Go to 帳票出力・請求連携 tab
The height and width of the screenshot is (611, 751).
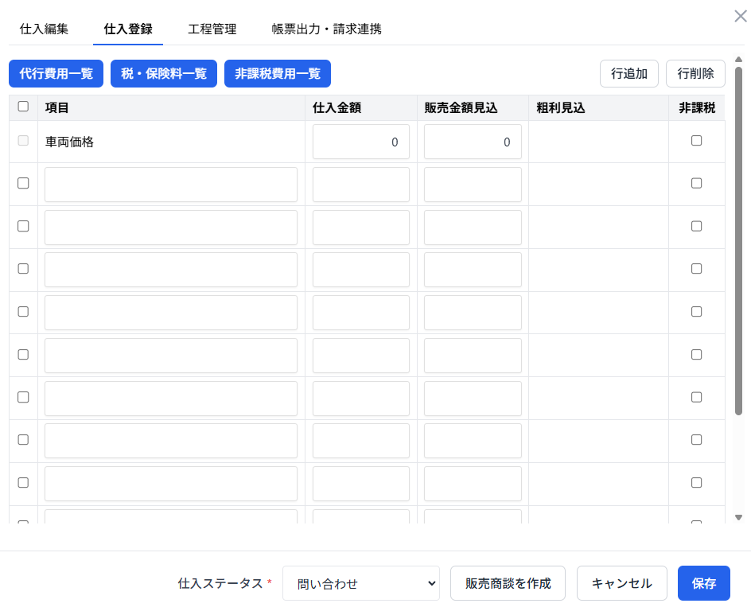point(326,29)
